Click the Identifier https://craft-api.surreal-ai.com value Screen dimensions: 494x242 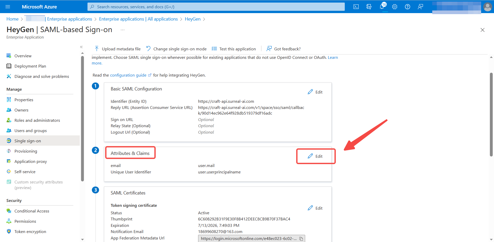tap(226, 101)
